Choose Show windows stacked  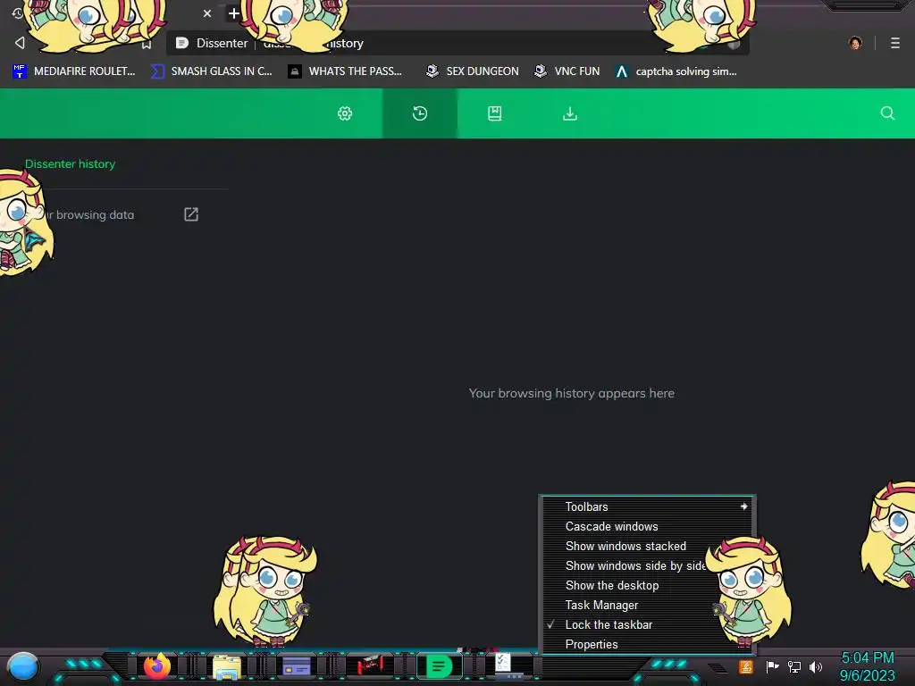click(x=648, y=546)
